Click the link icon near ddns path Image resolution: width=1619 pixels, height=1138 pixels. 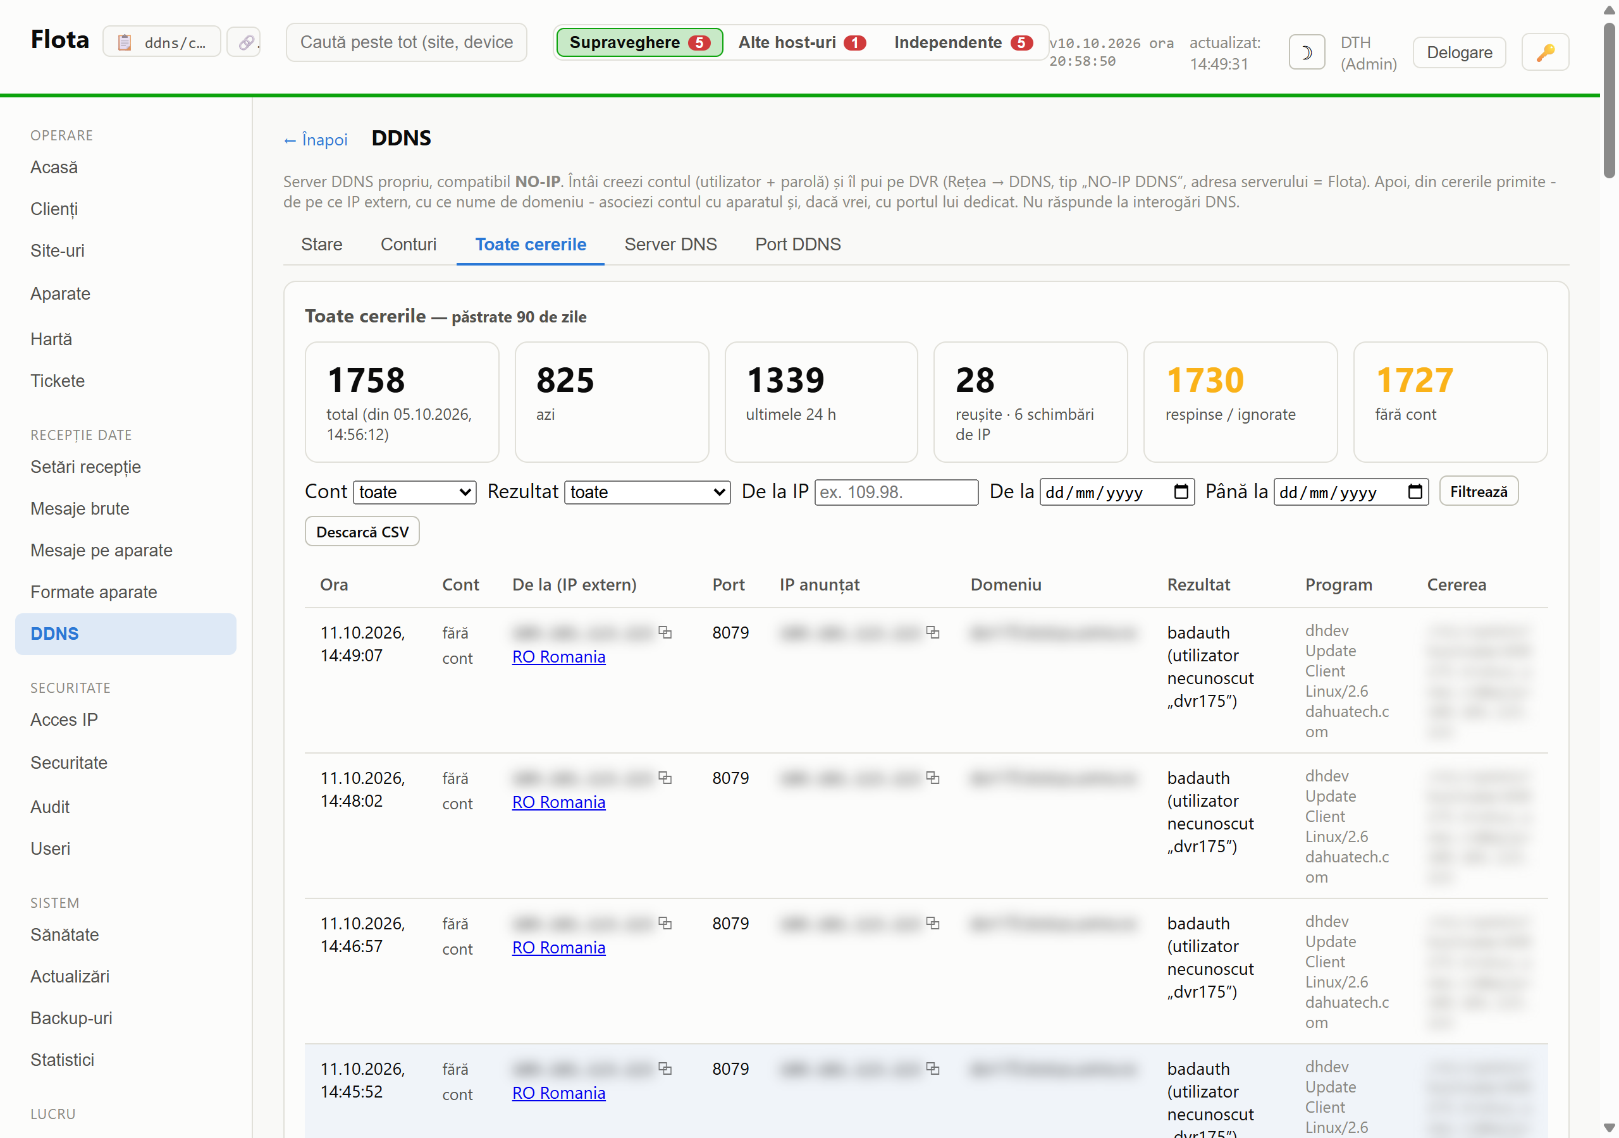(x=245, y=42)
